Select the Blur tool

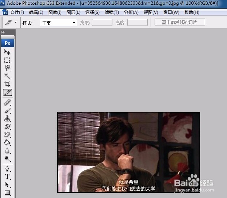point(7,150)
